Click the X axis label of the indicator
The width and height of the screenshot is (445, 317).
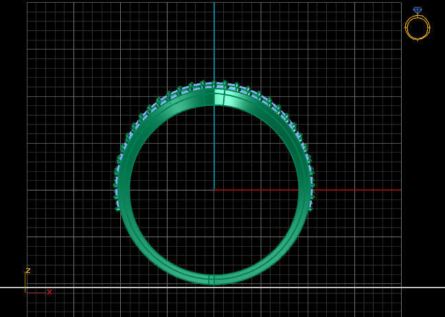coord(49,292)
